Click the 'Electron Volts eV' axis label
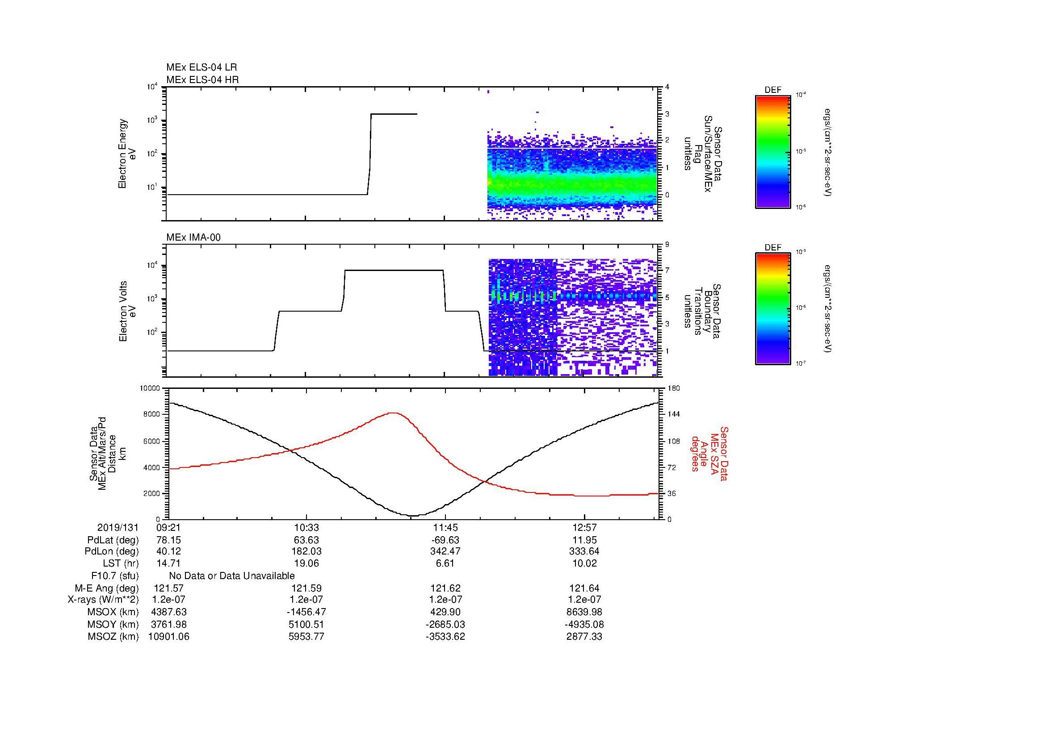This screenshot has height=738, width=1045. pos(127,312)
